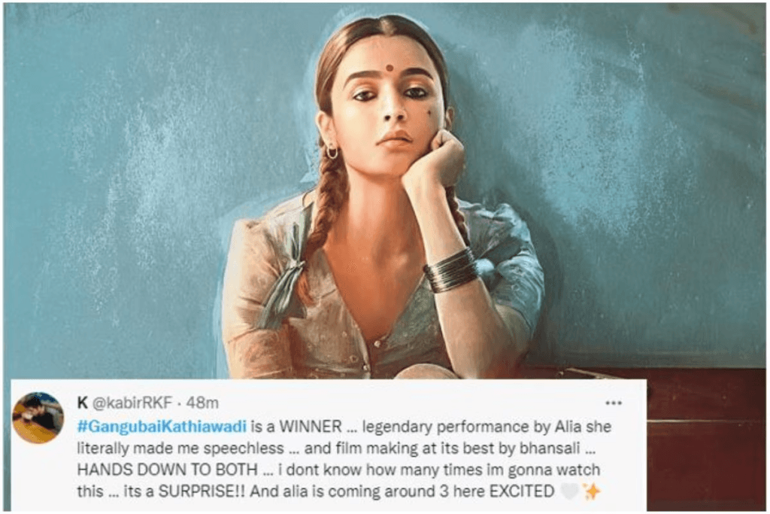Open the #GangubaiKathiawadi hashtag link

pos(162,426)
